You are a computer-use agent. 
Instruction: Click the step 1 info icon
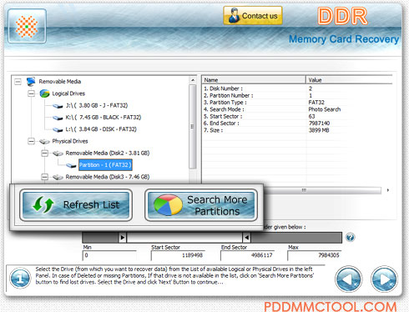[x=20, y=278]
